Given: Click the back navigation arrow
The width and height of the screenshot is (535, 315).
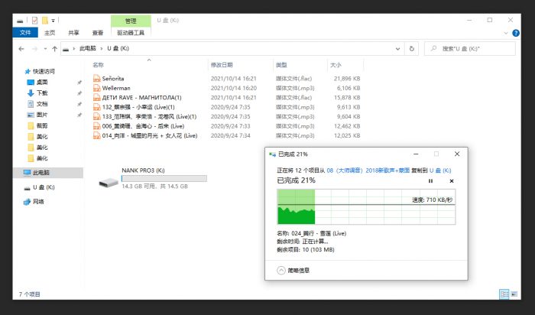Looking at the screenshot, I should click(x=22, y=48).
